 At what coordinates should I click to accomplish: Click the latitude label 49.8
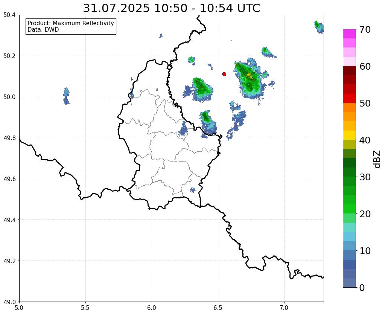pos(9,138)
